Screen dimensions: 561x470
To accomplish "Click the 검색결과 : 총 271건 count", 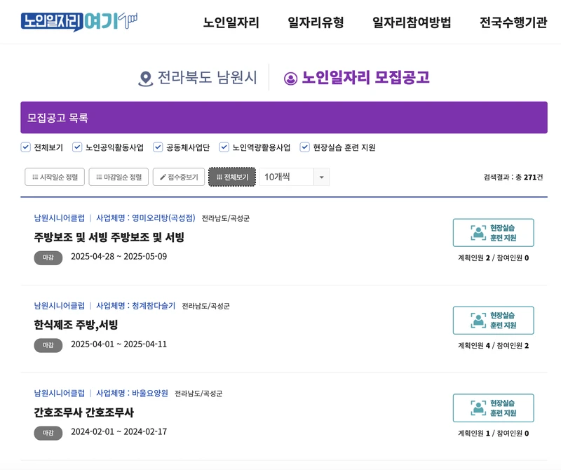I will 513,177.
